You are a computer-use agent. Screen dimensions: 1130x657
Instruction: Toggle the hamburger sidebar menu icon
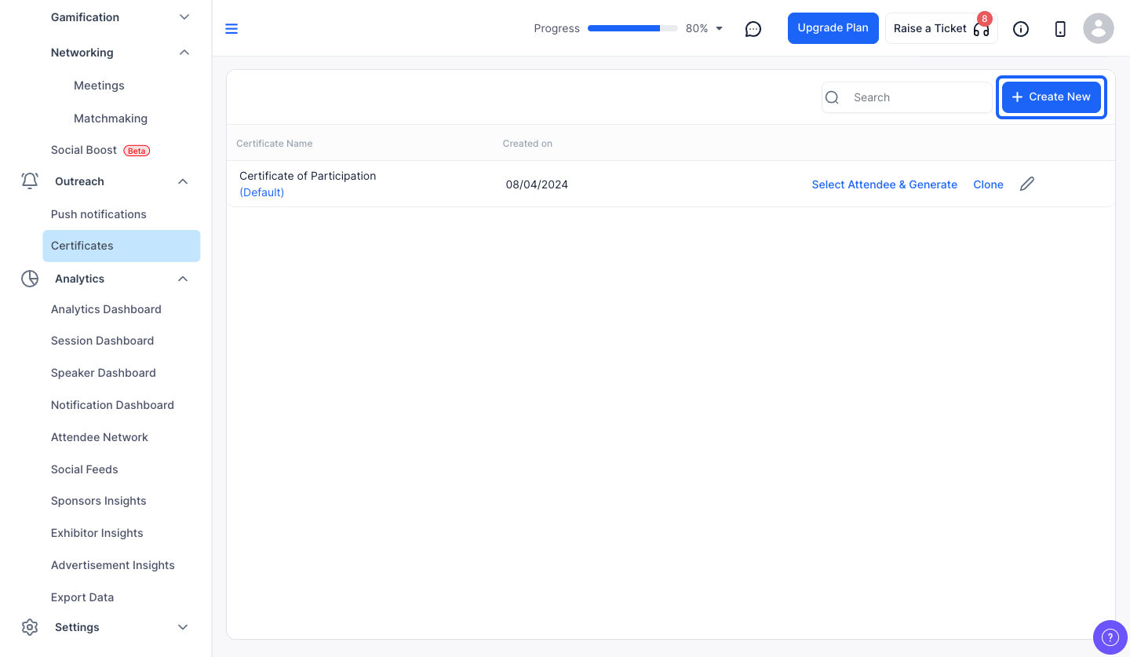coord(231,29)
